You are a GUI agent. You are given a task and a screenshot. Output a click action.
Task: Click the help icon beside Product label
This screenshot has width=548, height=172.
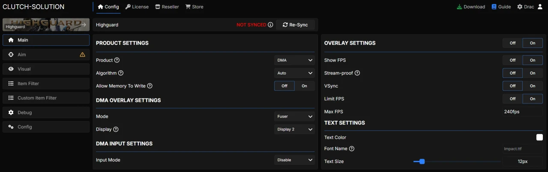click(117, 60)
